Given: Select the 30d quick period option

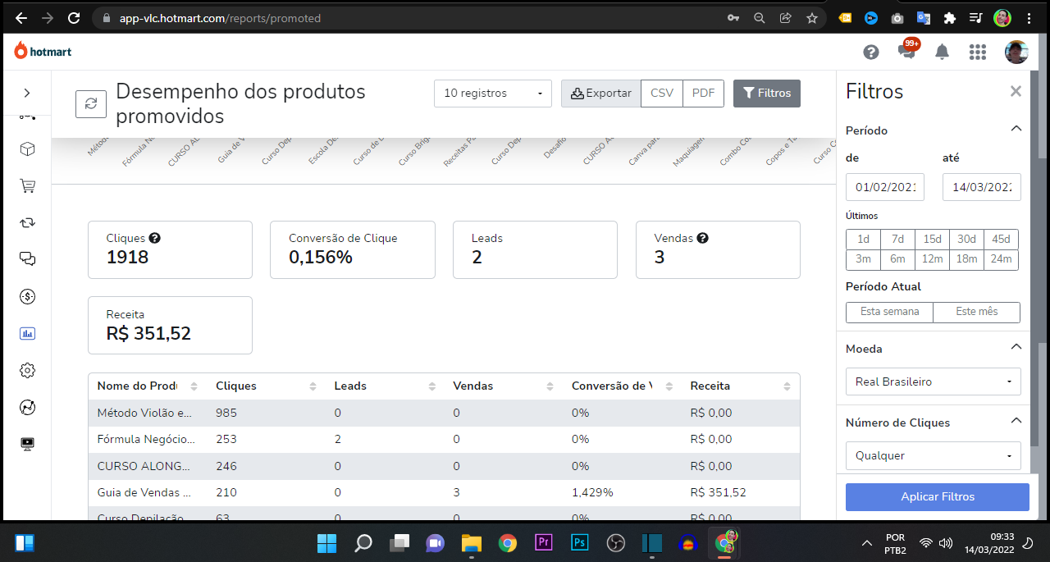Looking at the screenshot, I should (x=966, y=239).
